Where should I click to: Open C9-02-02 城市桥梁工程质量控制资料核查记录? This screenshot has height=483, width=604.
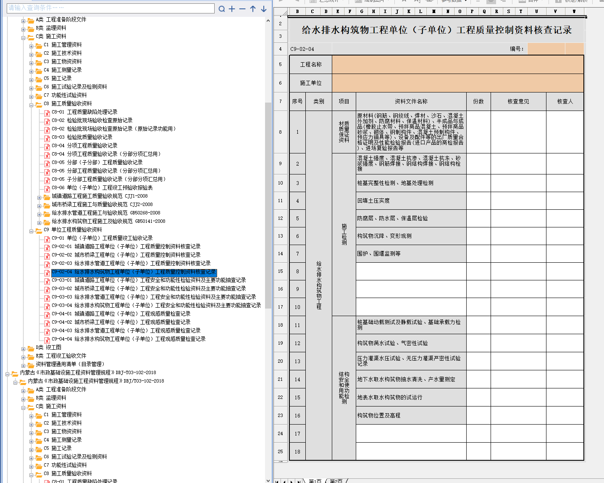coord(126,255)
